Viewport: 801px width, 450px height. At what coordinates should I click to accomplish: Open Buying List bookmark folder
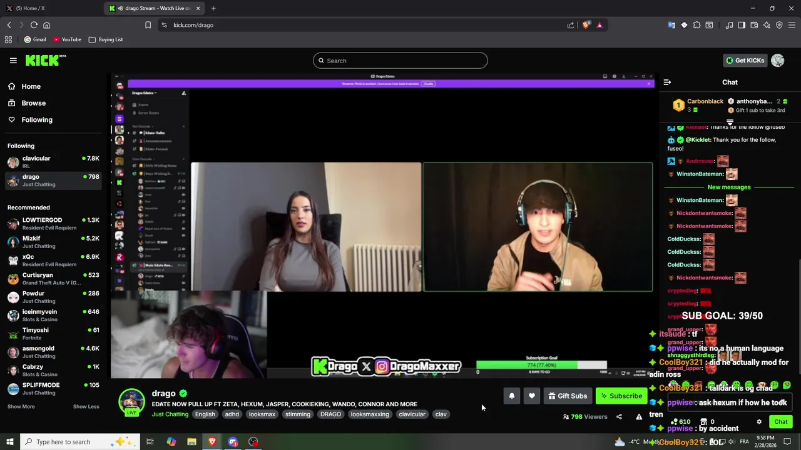coord(106,39)
